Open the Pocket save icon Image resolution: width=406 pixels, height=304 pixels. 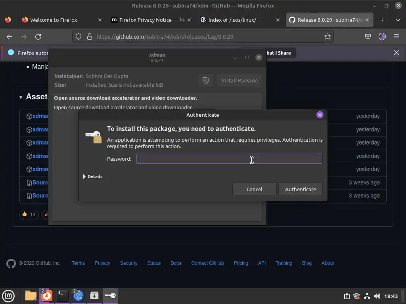point(368,37)
